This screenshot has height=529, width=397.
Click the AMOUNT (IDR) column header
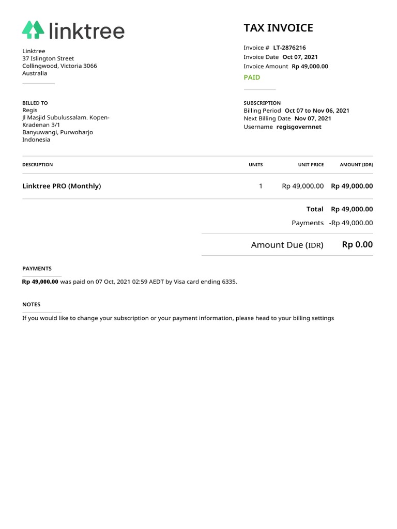click(x=356, y=165)
